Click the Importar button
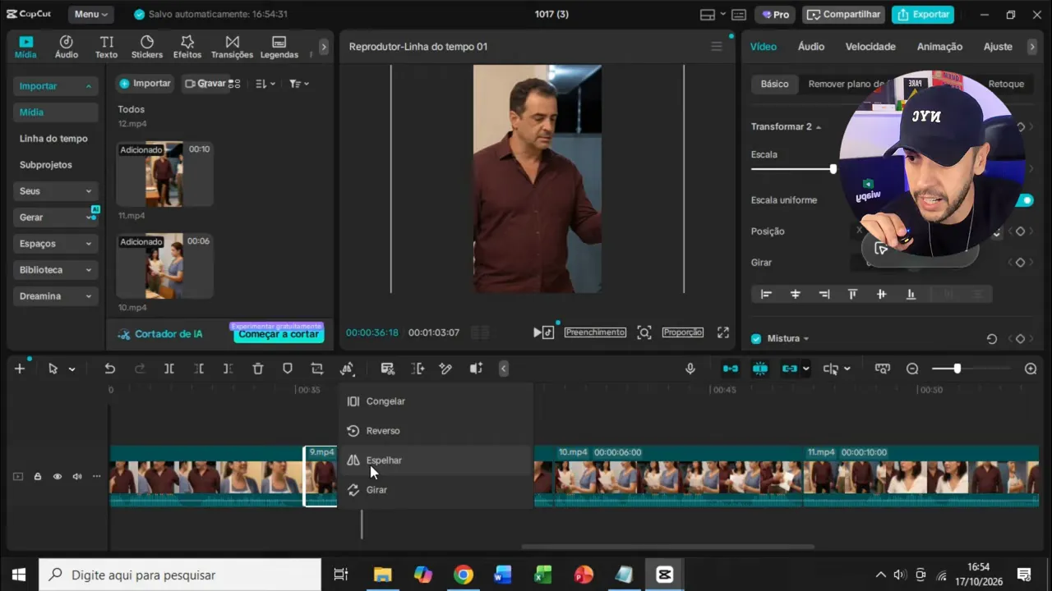The width and height of the screenshot is (1052, 591). tap(145, 84)
